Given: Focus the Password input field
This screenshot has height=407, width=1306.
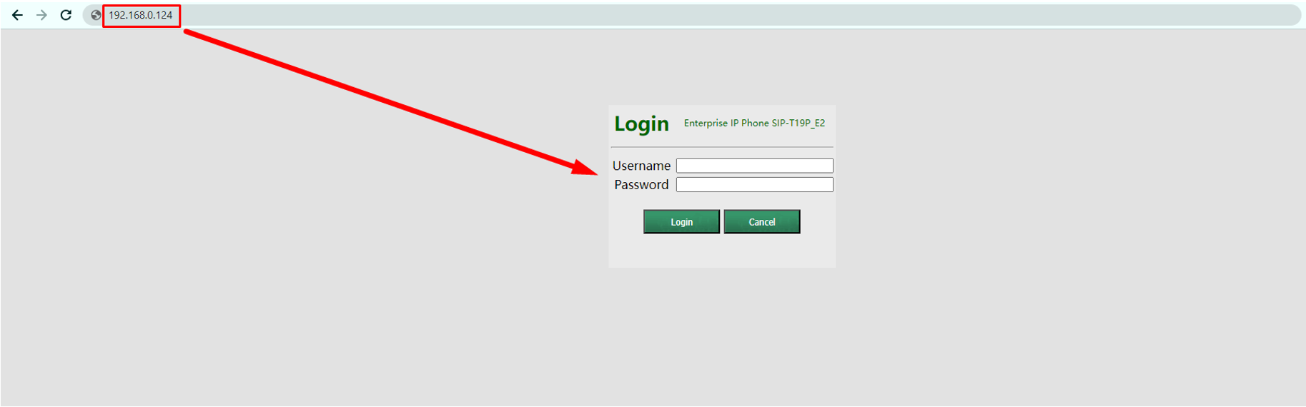Looking at the screenshot, I should click(755, 185).
